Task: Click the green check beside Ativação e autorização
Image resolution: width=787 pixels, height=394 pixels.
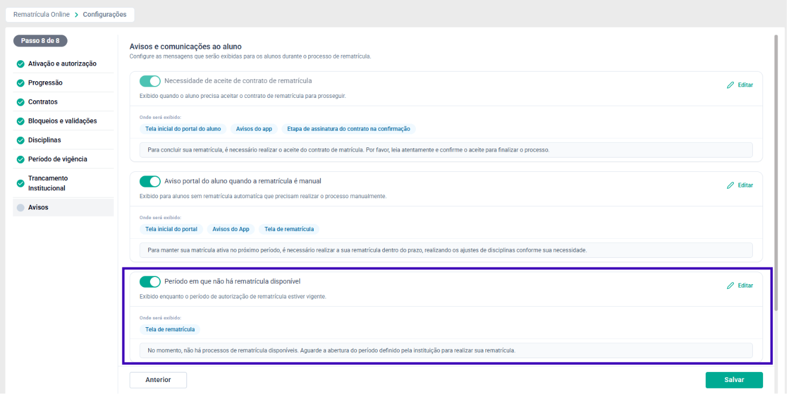Action: [x=20, y=64]
